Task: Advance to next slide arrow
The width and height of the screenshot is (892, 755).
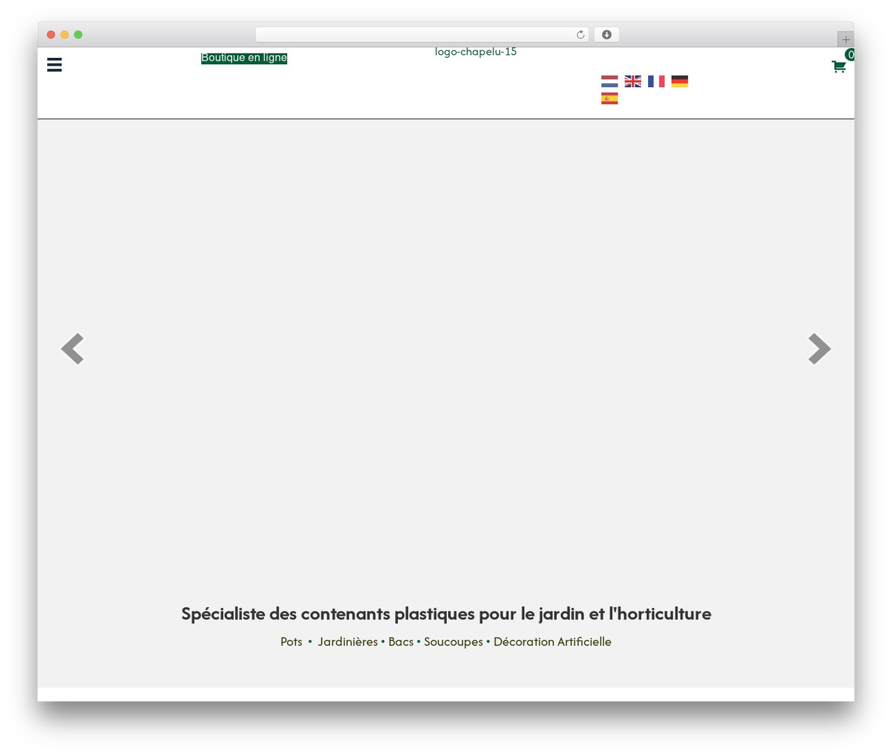Action: click(x=820, y=349)
